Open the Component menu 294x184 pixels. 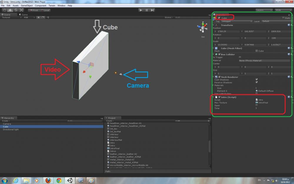coord(41,6)
